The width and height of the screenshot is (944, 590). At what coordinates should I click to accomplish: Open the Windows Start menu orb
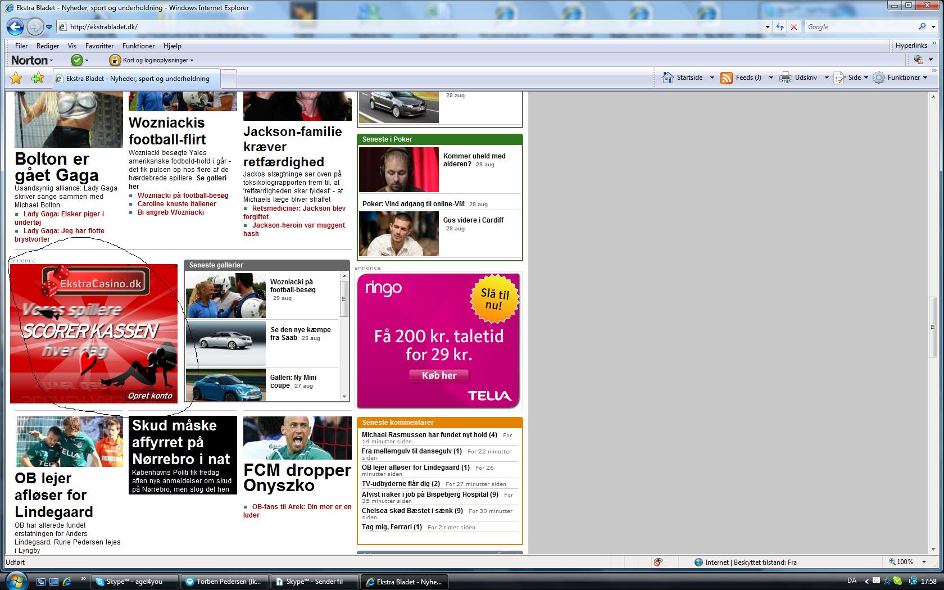click(x=15, y=580)
